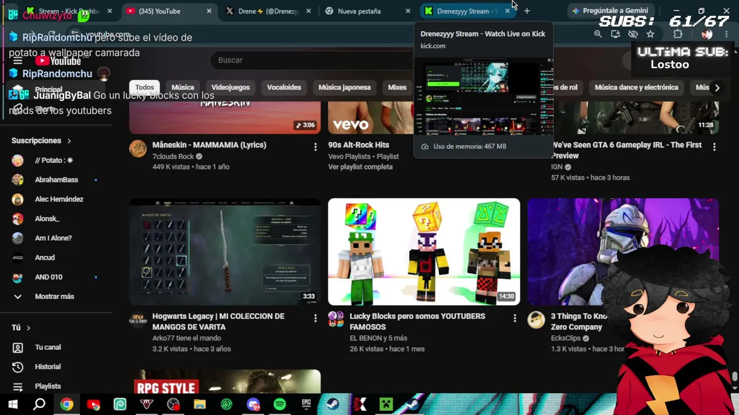
Task: Open the Chrome three-dot menu
Action: click(x=726, y=34)
